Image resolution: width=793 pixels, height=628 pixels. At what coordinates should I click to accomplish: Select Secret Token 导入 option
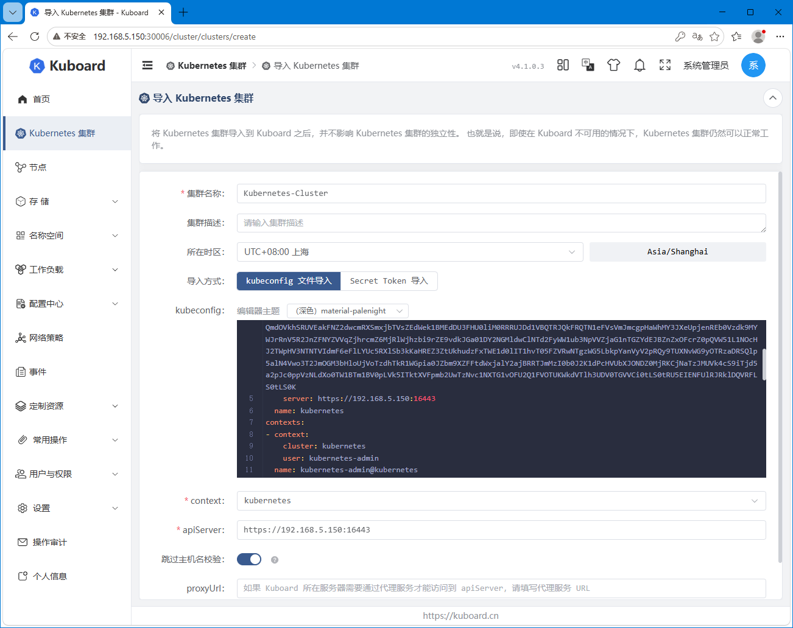coord(389,281)
